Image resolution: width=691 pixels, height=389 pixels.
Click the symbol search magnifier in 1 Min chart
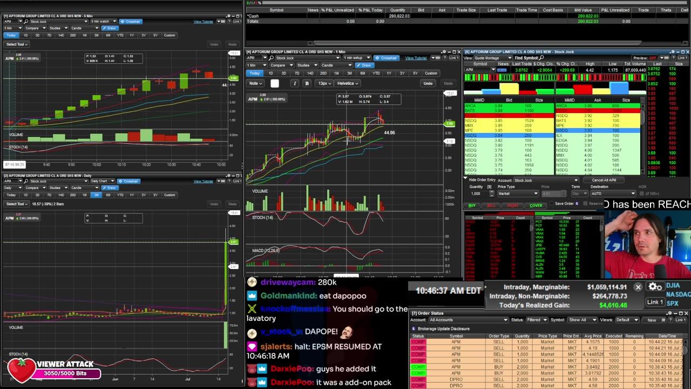point(271,58)
